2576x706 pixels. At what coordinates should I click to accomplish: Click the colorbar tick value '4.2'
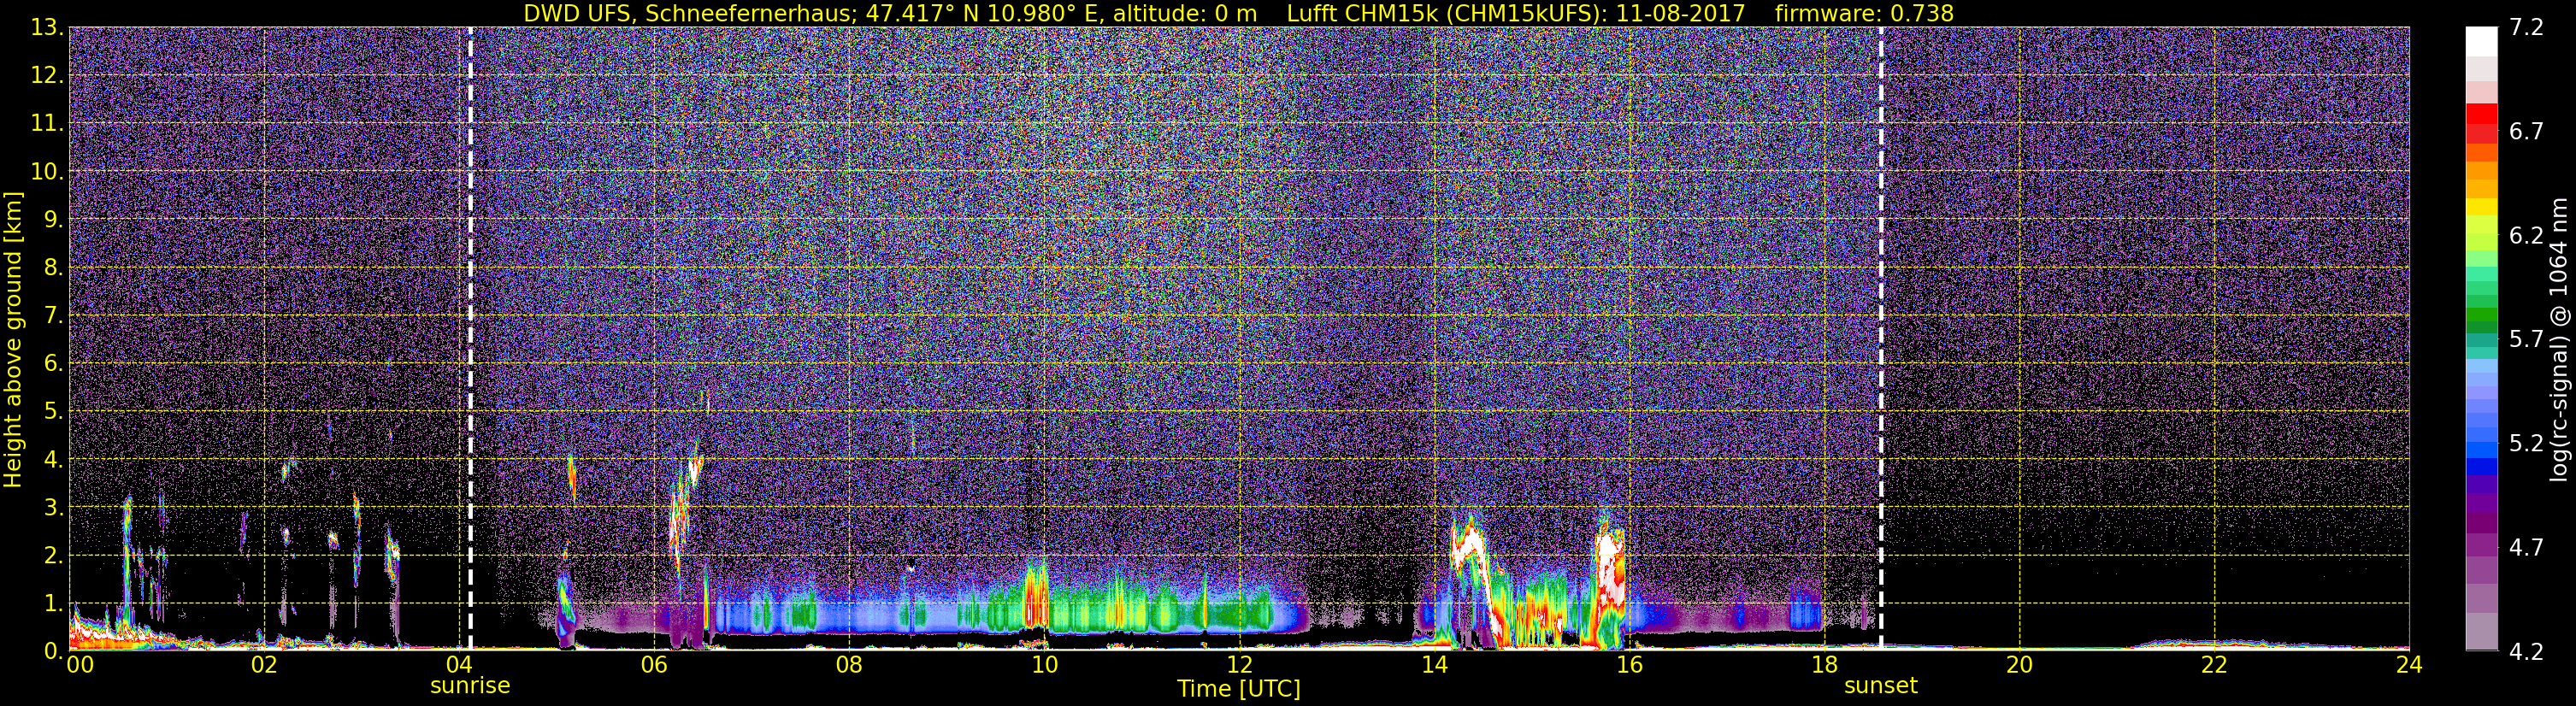click(2526, 652)
